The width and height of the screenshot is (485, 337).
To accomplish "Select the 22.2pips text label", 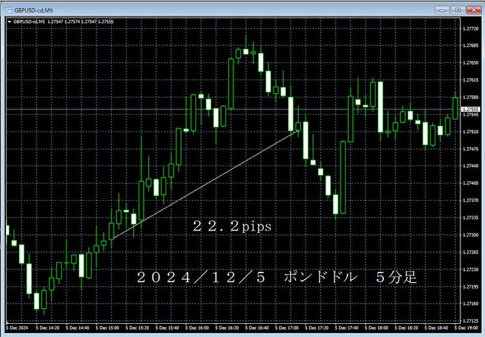I will pyautogui.click(x=232, y=226).
